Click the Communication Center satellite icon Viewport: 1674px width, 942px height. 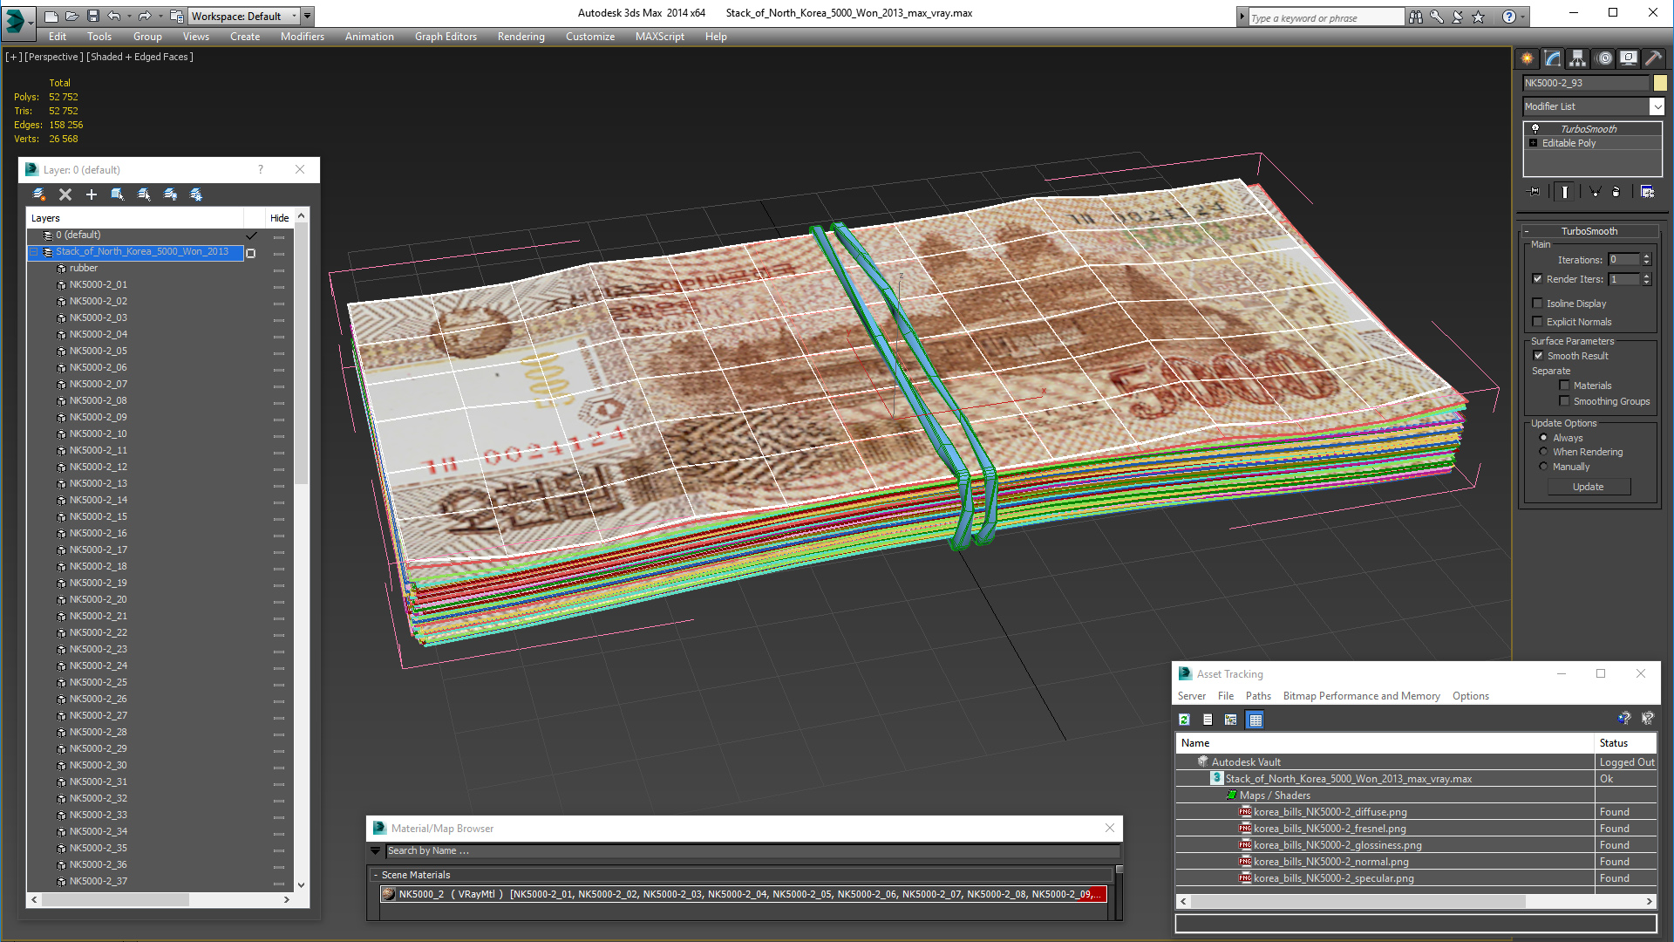(1458, 17)
